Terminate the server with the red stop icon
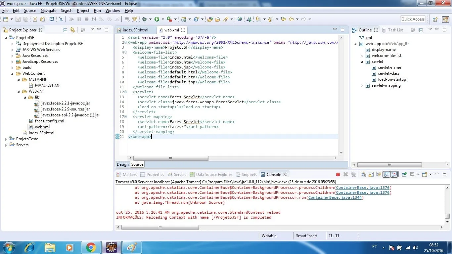 (338, 175)
